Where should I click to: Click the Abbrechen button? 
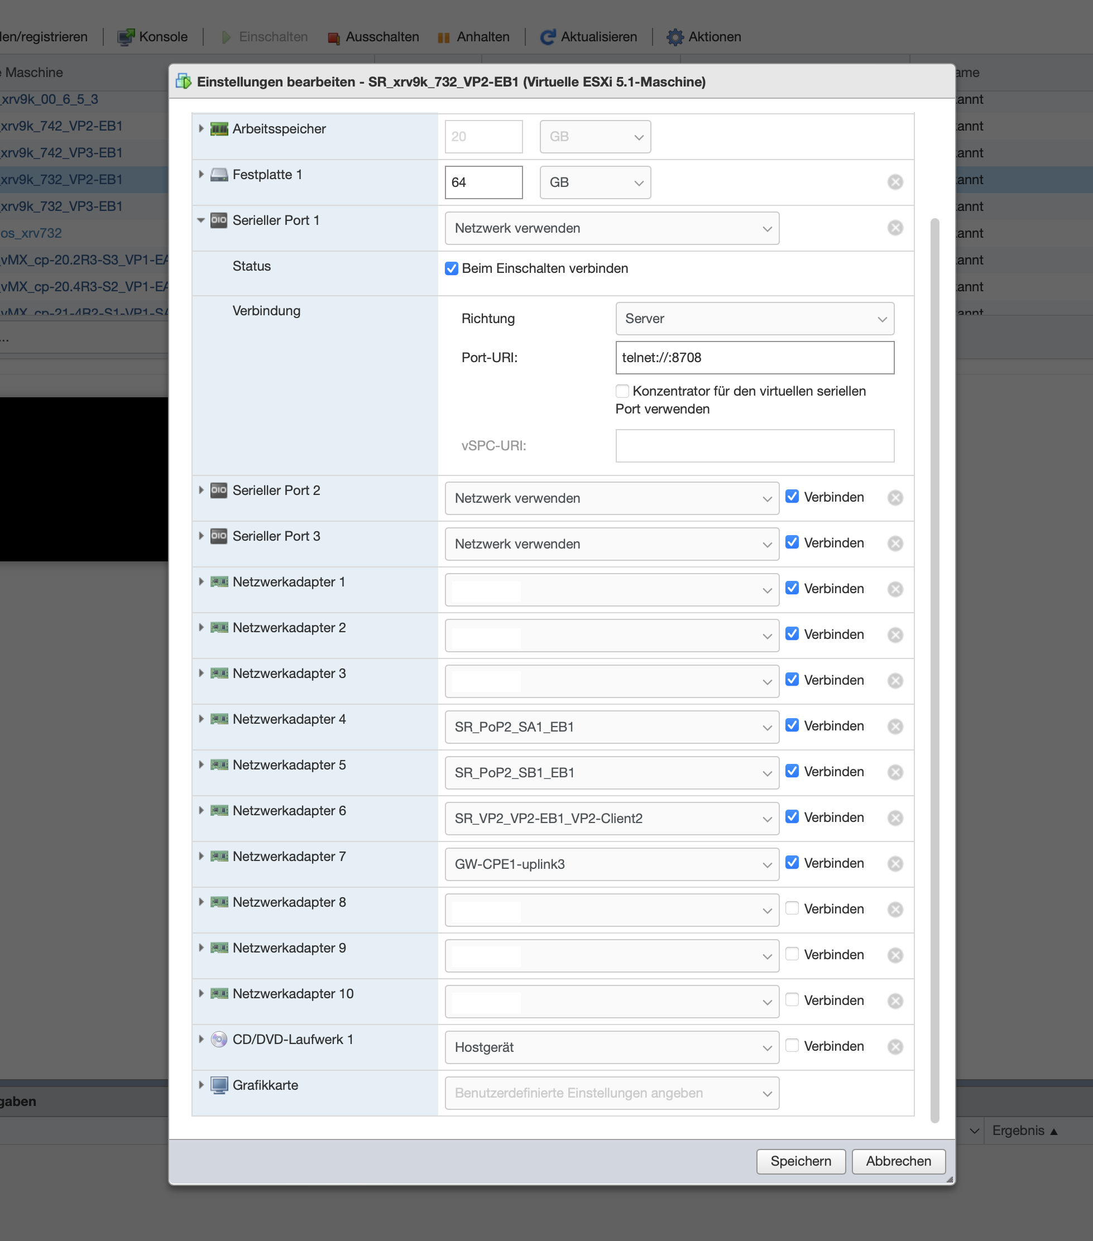point(898,1161)
